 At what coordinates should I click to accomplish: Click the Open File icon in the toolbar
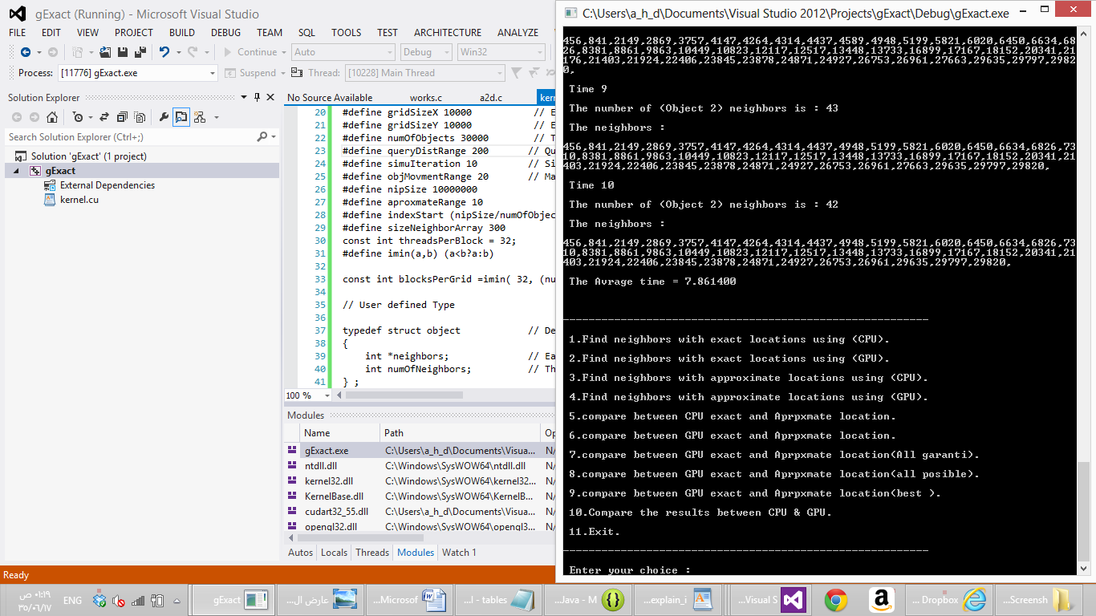105,52
